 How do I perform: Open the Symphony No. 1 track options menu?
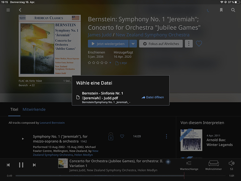tap(166, 136)
